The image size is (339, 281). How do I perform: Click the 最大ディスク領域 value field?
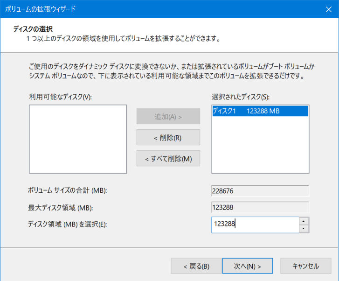click(260, 208)
